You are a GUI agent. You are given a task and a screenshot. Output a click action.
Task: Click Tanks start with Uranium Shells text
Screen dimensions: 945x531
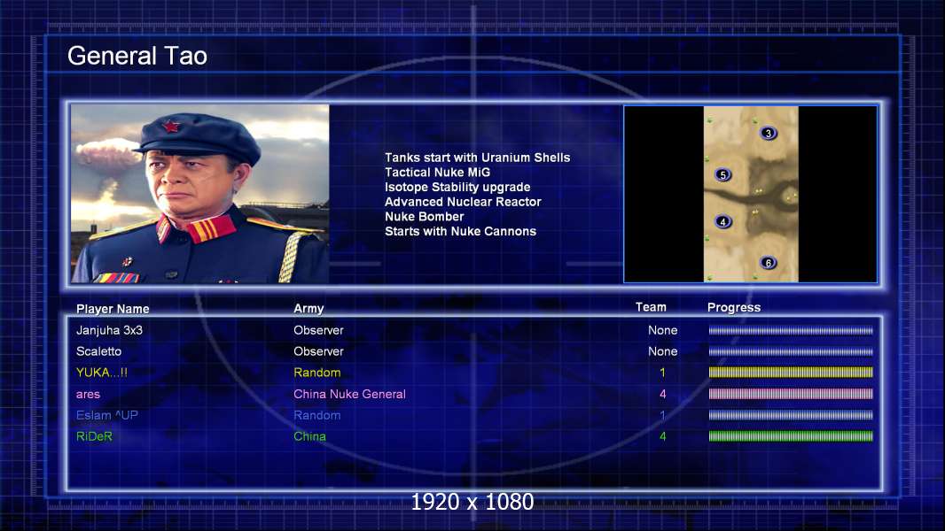(x=477, y=158)
